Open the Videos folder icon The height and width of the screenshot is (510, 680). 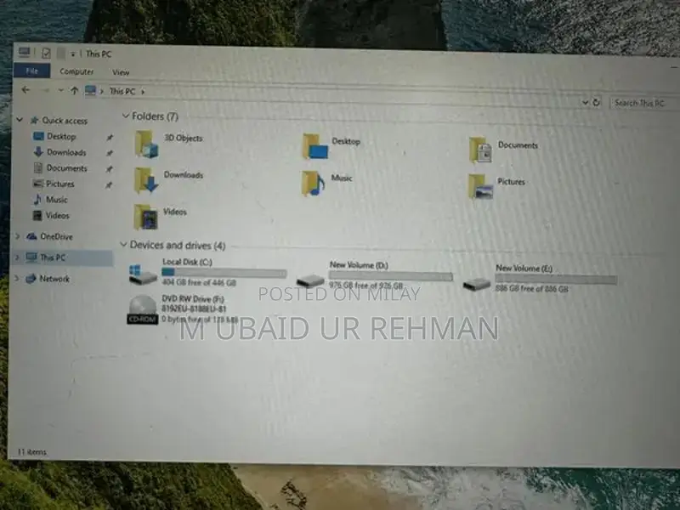pyautogui.click(x=146, y=216)
